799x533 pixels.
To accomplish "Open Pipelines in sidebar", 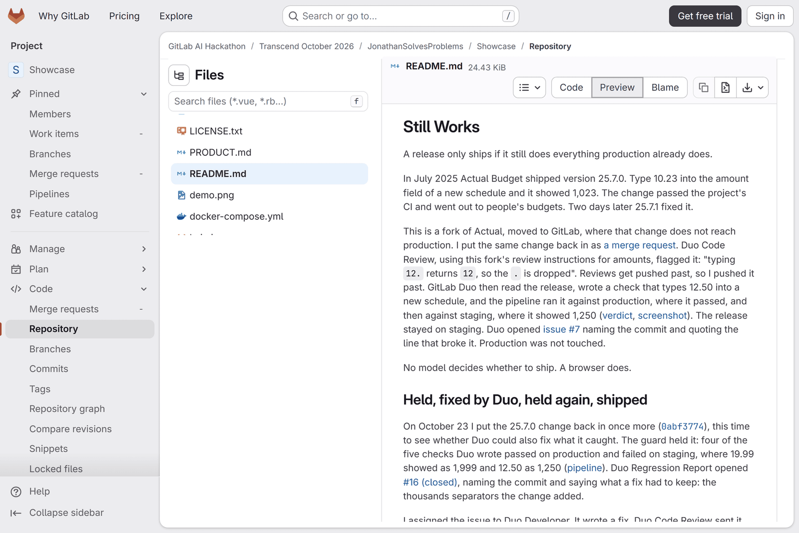I will click(49, 194).
